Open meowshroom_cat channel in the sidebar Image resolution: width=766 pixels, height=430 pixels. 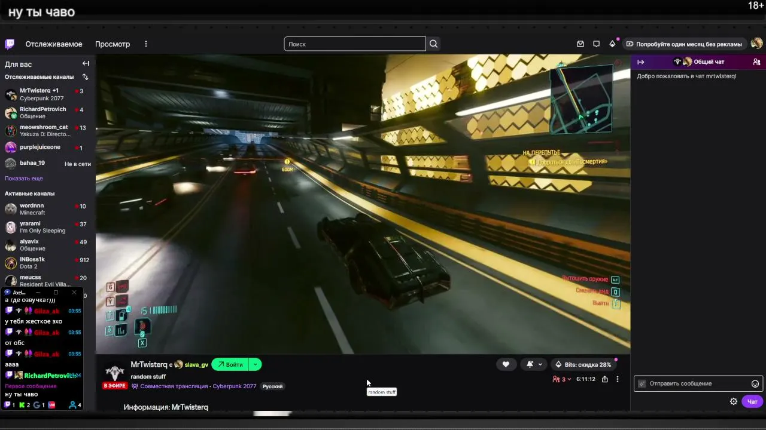click(x=47, y=131)
